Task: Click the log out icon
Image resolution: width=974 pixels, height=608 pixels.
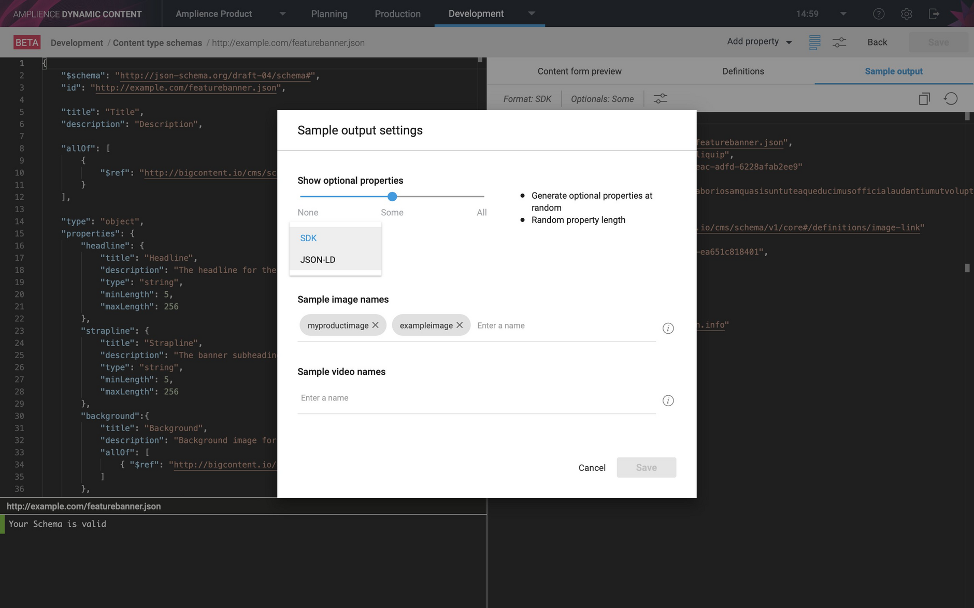Action: click(934, 14)
